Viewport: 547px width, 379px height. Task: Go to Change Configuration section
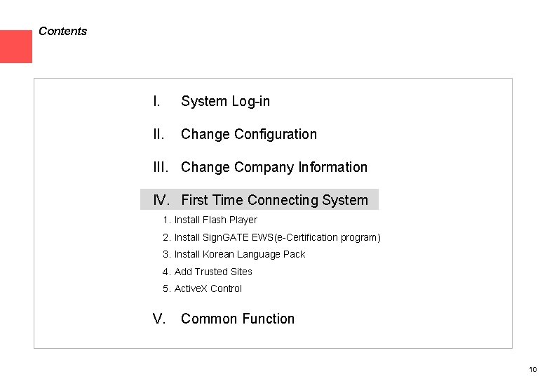click(x=248, y=134)
